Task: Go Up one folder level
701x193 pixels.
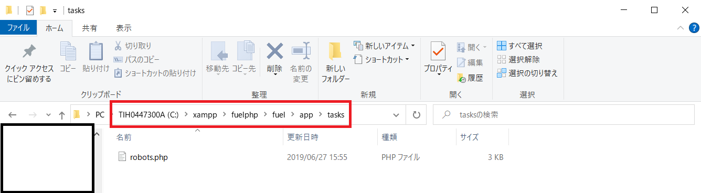Action: pos(62,115)
